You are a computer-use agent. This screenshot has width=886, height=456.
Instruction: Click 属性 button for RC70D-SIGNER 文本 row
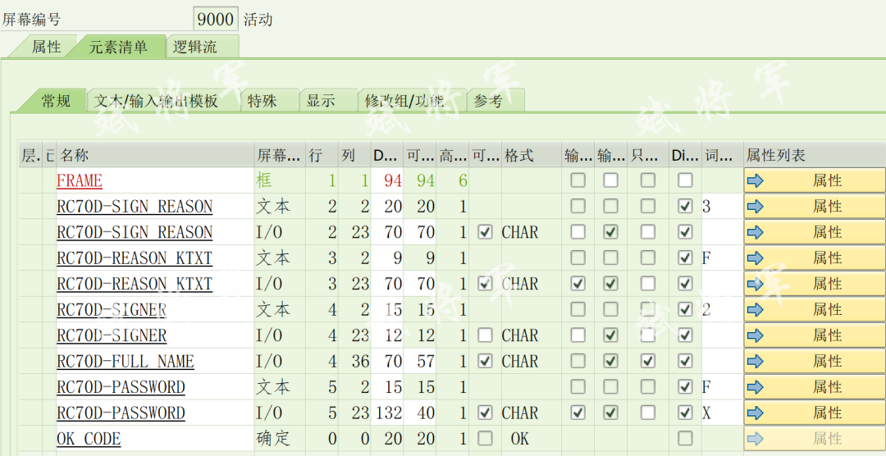coord(815,310)
